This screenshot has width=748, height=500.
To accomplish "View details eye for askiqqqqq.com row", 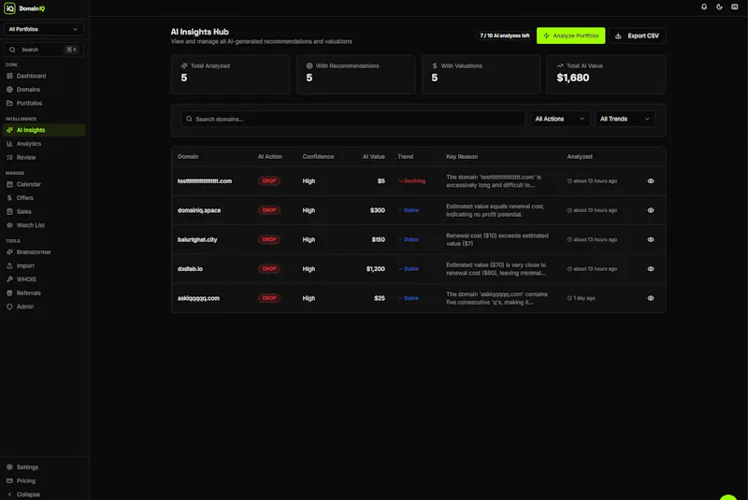I will pos(651,298).
